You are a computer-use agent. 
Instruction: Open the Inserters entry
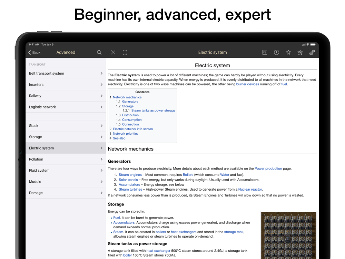(66, 85)
